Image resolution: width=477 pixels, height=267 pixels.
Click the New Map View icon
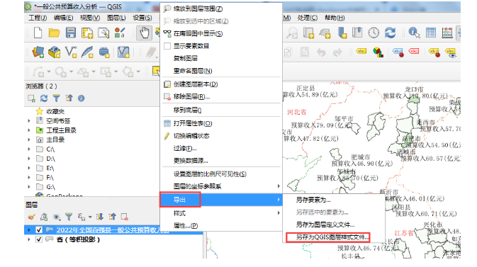308,33
